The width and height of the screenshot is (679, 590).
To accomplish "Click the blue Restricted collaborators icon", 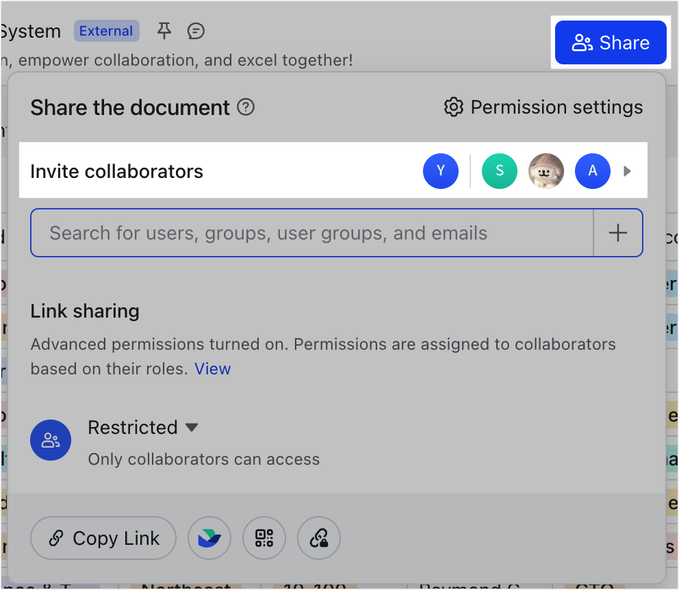I will (x=51, y=440).
